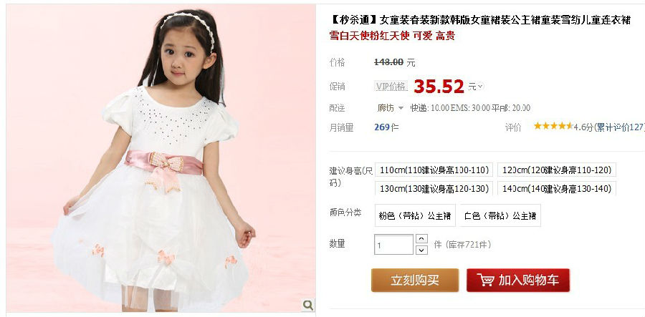Click the 加入购物车 add to cart button

pos(518,280)
